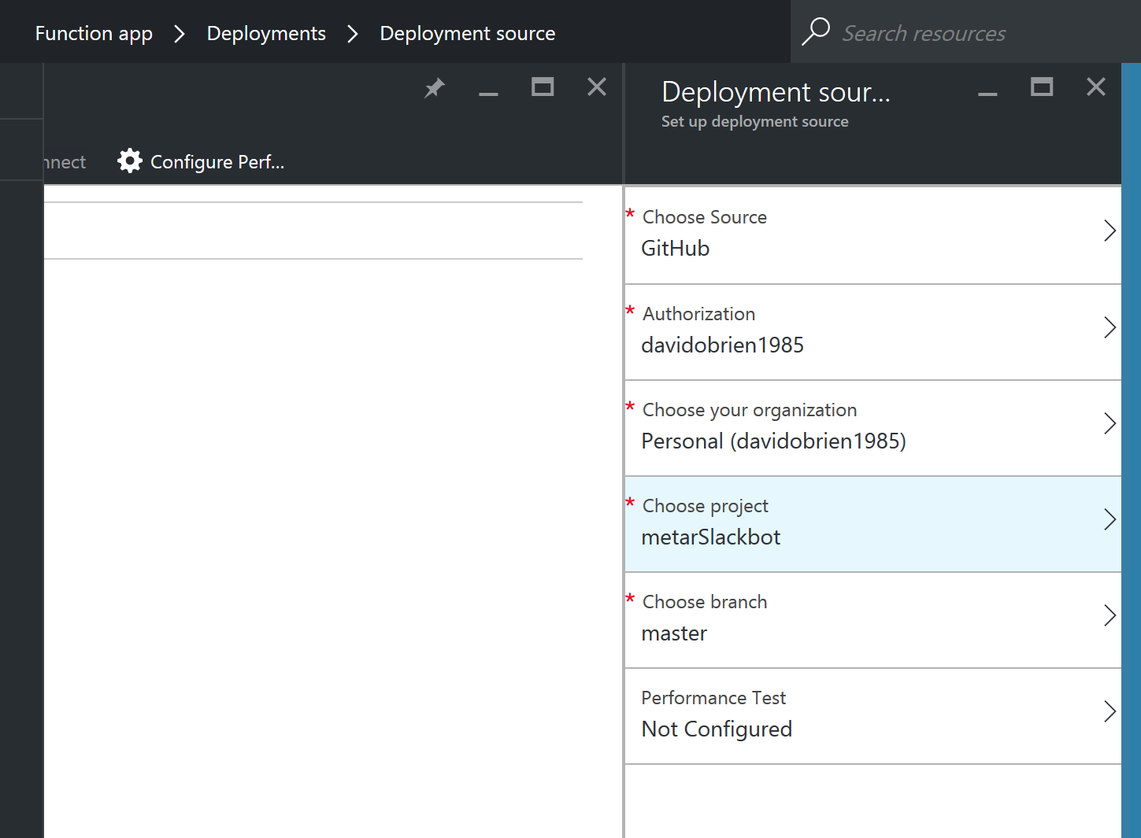Click the Configure Perf gear icon

pos(130,161)
